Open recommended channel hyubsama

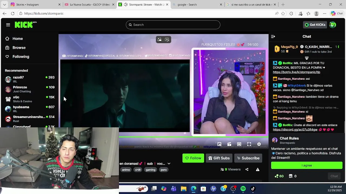[30, 109]
